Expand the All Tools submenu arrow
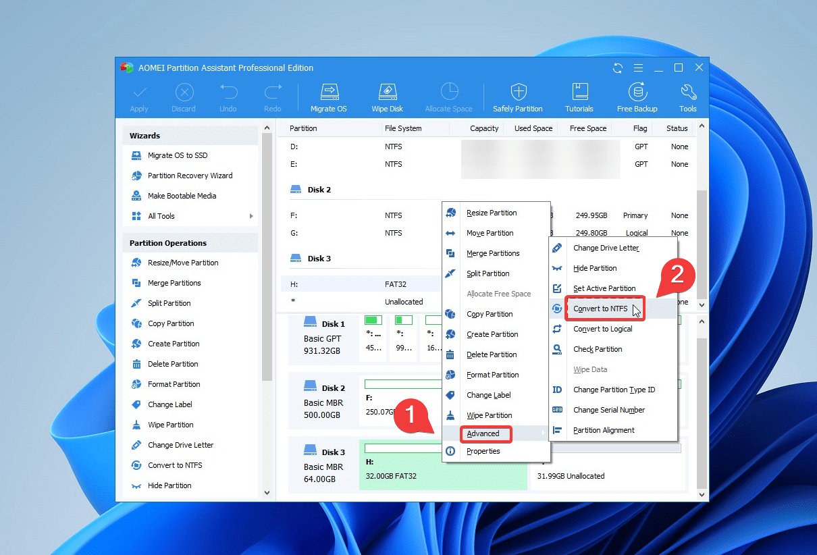This screenshot has height=555, width=817. tap(251, 216)
